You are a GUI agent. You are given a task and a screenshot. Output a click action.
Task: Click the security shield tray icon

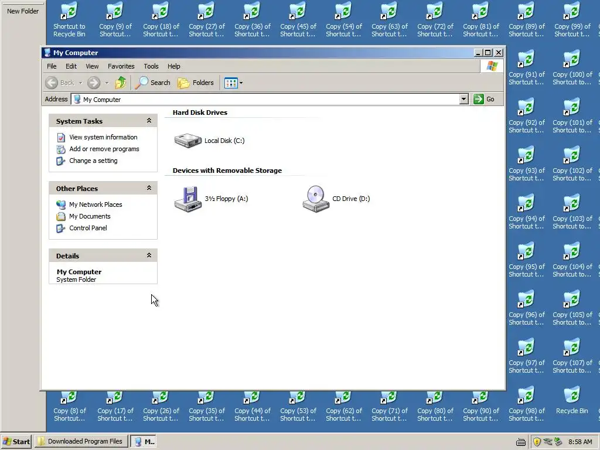pyautogui.click(x=537, y=442)
